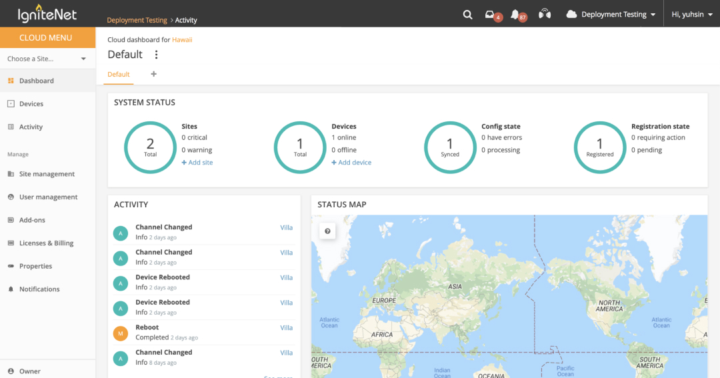The height and width of the screenshot is (378, 720).
Task: Click the A avatar on 8 days ago entry
Action: 121,358
